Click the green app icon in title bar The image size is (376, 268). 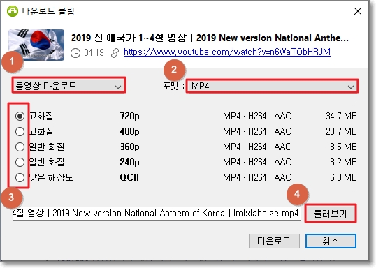[x=12, y=11]
